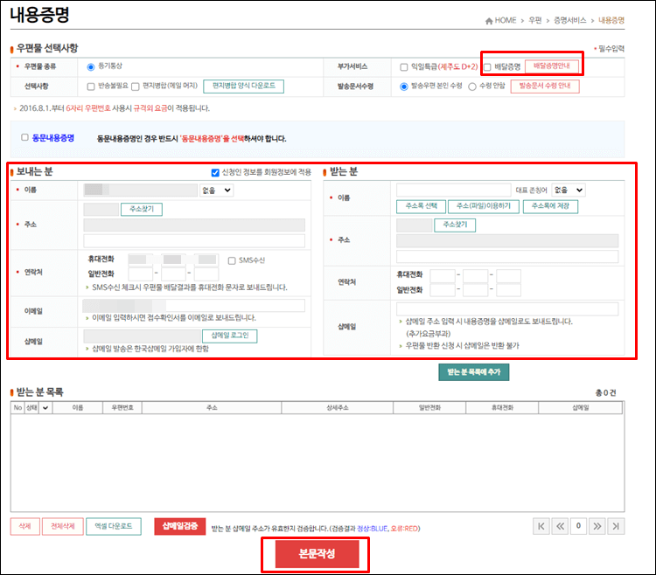Focus the recipient 샵메일 input field
The width and height of the screenshot is (656, 575).
pos(507,309)
